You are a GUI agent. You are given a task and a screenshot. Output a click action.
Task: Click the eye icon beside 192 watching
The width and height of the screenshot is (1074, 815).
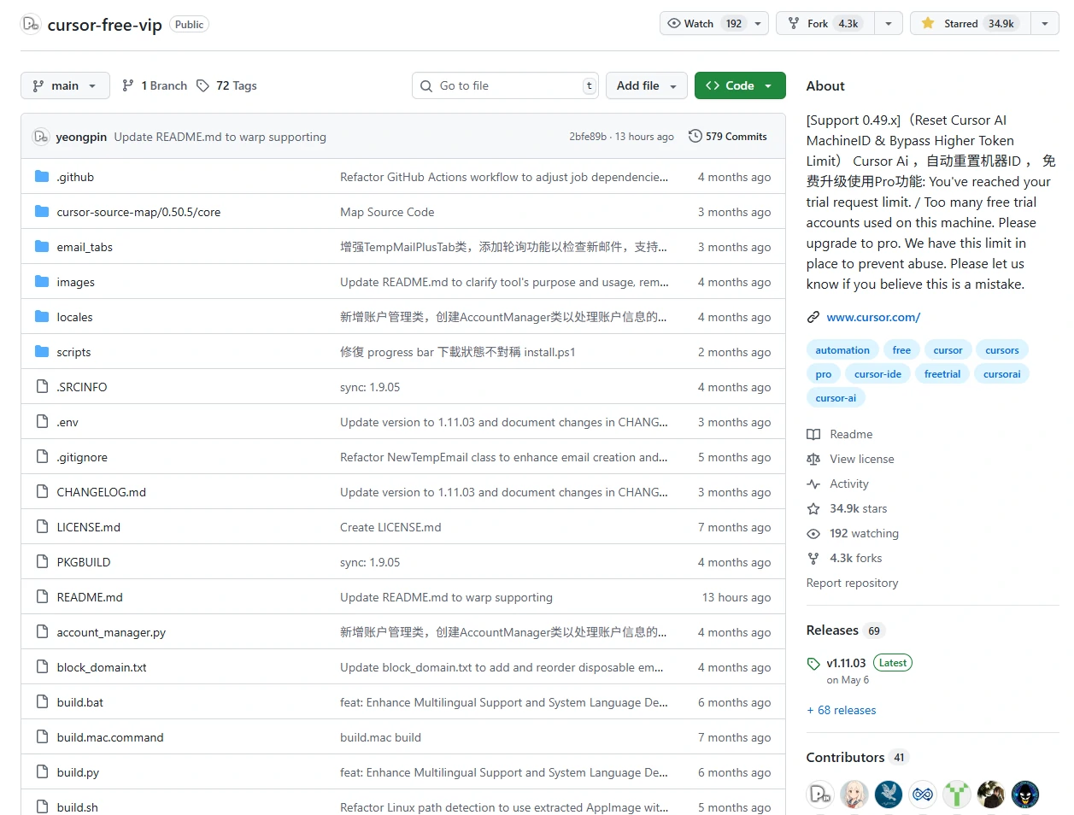813,533
